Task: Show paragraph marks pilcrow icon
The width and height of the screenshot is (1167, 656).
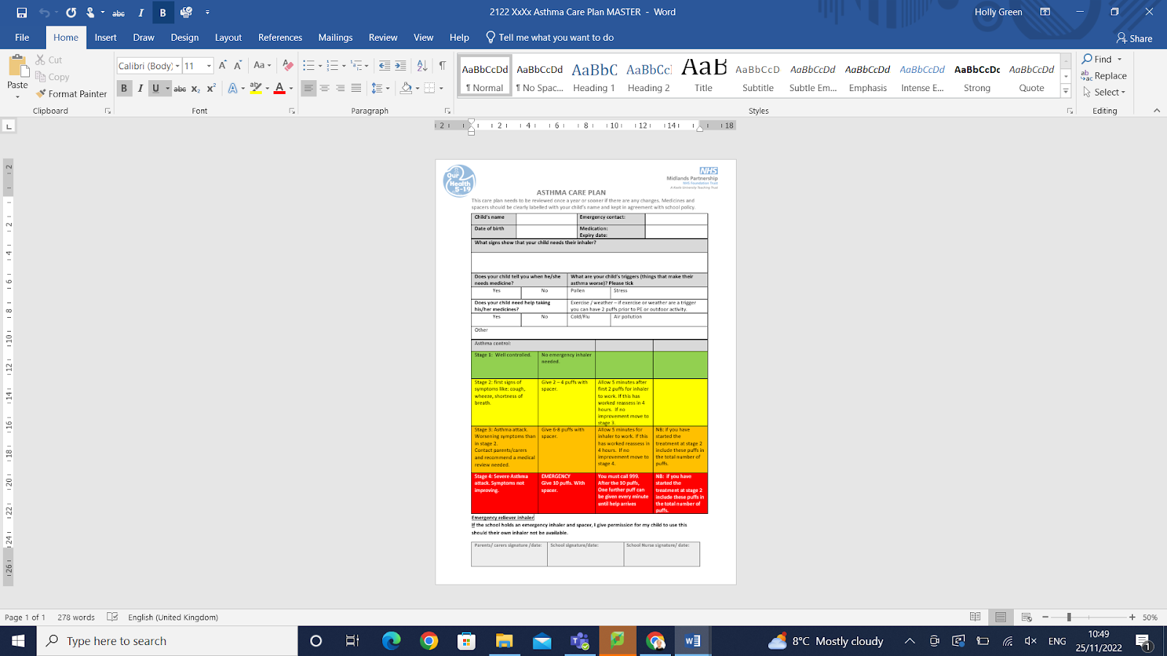Action: [442, 66]
